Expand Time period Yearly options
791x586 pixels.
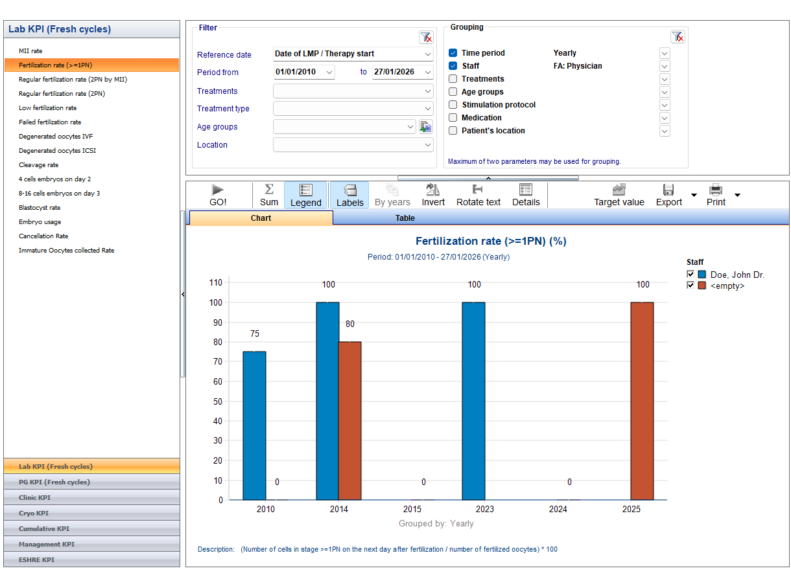[x=665, y=53]
